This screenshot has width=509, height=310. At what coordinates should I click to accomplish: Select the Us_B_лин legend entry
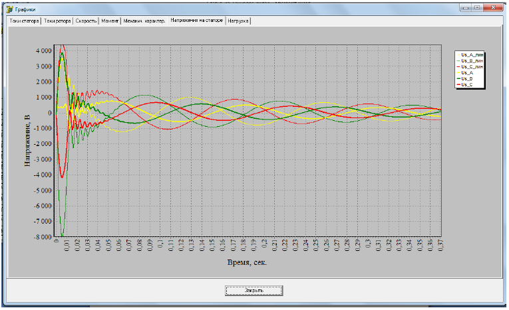tap(471, 61)
